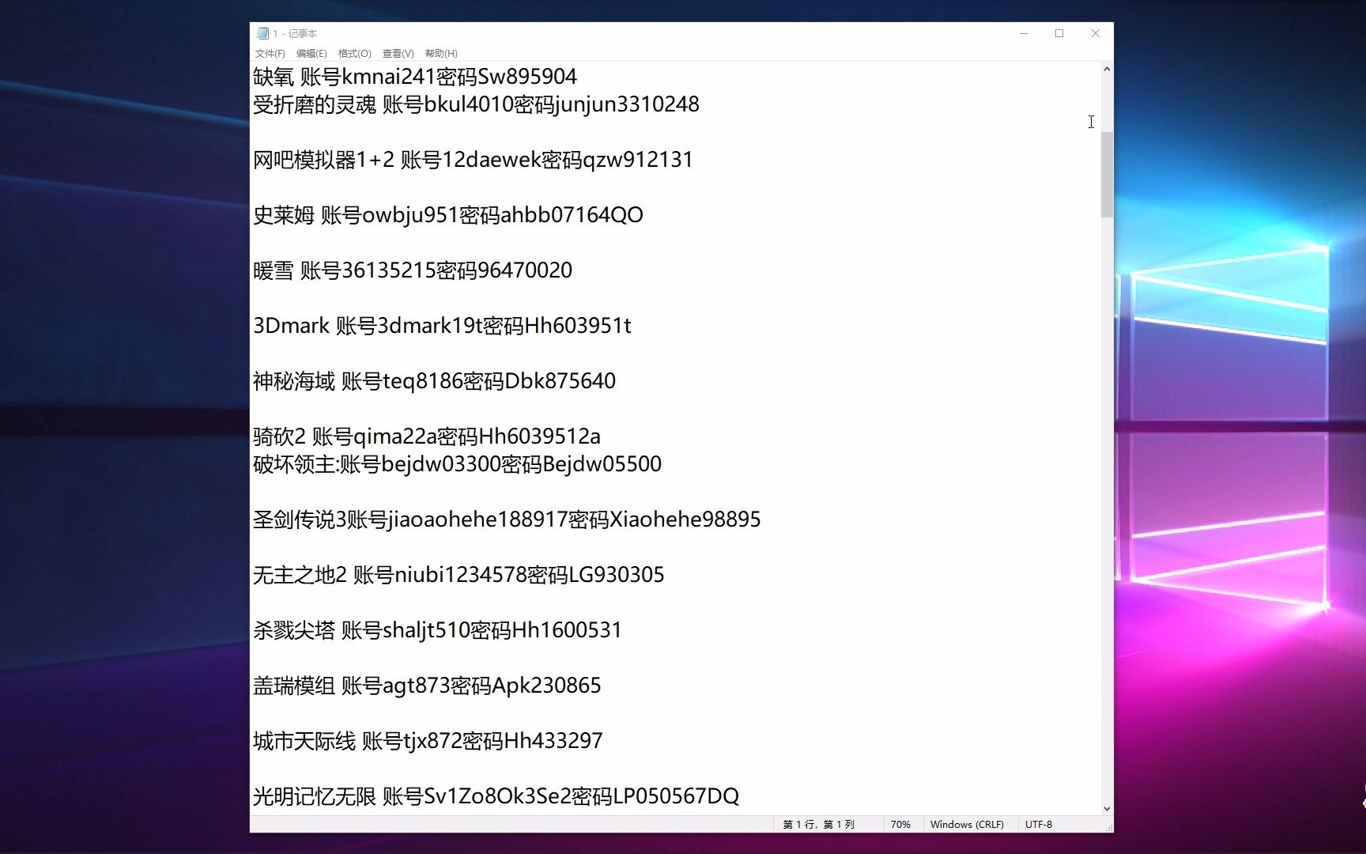The width and height of the screenshot is (1366, 854).
Task: Click the vertical scrollbar thumb
Action: tap(1107, 175)
